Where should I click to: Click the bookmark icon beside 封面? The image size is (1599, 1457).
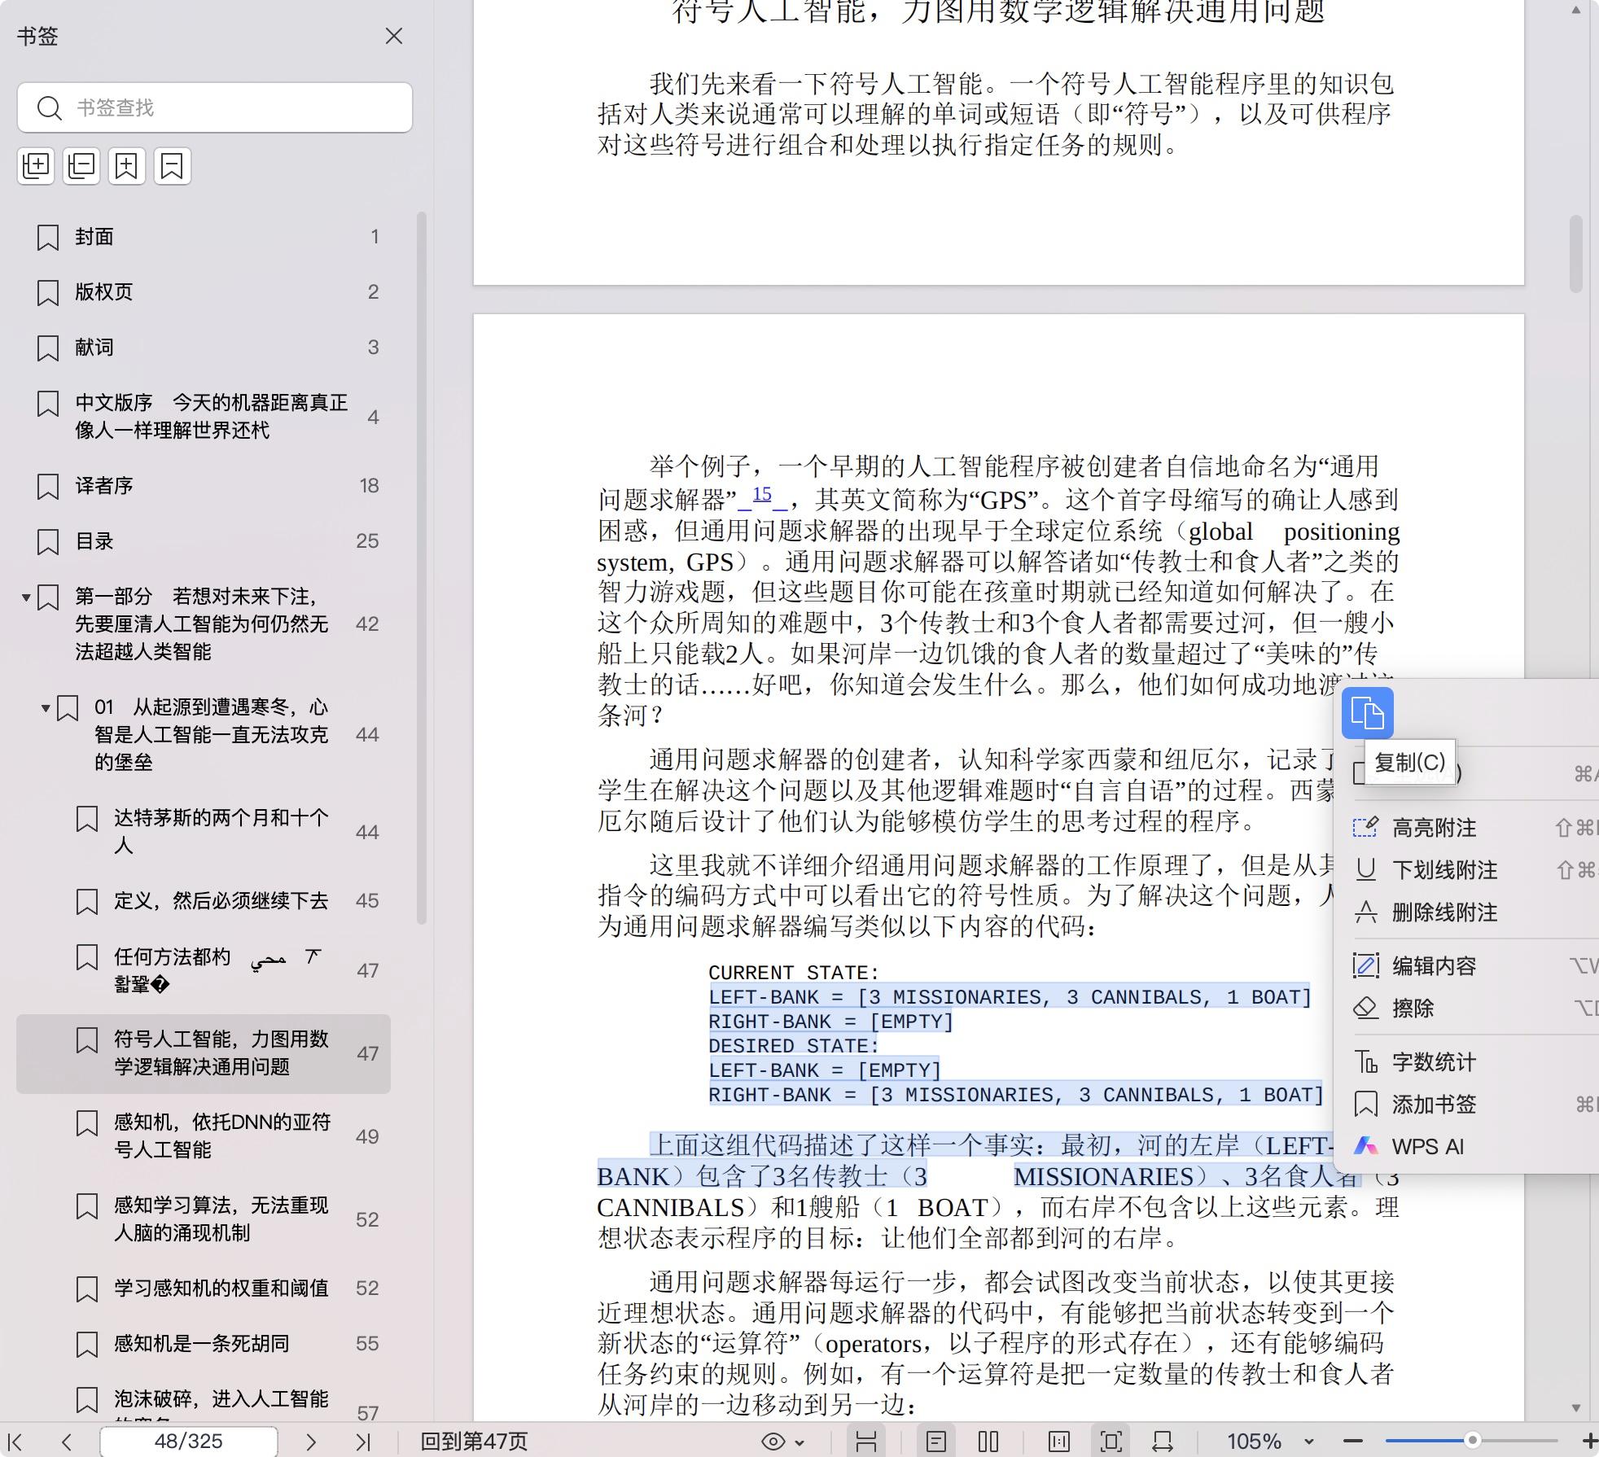pyautogui.click(x=48, y=238)
